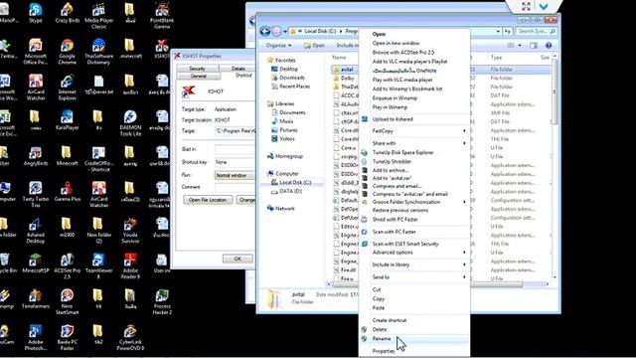Switch to Security tab in XSHOT Properties
The image size is (636, 358).
tap(198, 69)
